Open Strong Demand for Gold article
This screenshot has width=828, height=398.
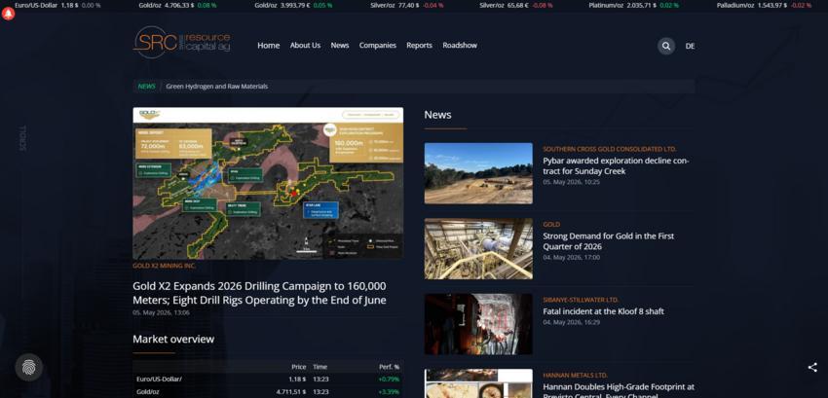click(608, 241)
